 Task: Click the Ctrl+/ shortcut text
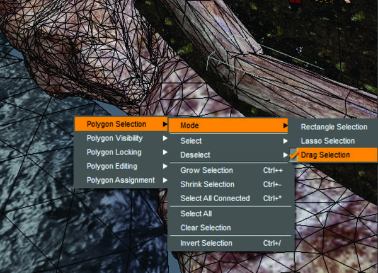tap(272, 243)
